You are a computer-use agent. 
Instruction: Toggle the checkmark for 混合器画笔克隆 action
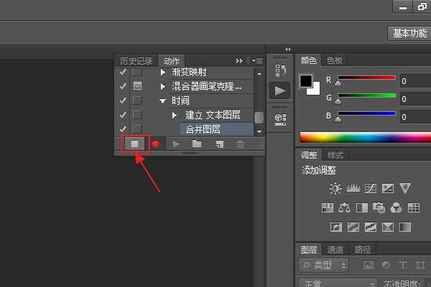tap(123, 86)
